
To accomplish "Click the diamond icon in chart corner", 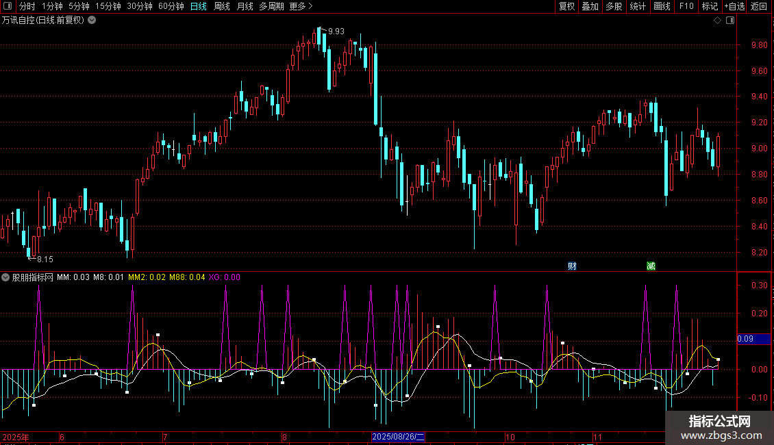I will tap(718, 21).
